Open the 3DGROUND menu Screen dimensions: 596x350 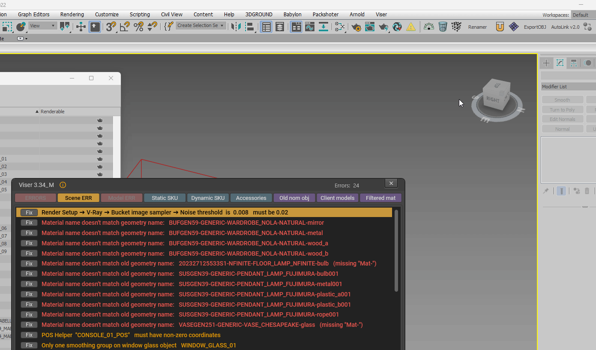pos(259,15)
